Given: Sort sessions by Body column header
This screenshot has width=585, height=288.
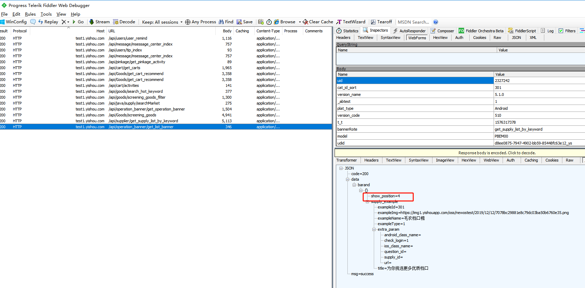Looking at the screenshot, I should (225, 31).
